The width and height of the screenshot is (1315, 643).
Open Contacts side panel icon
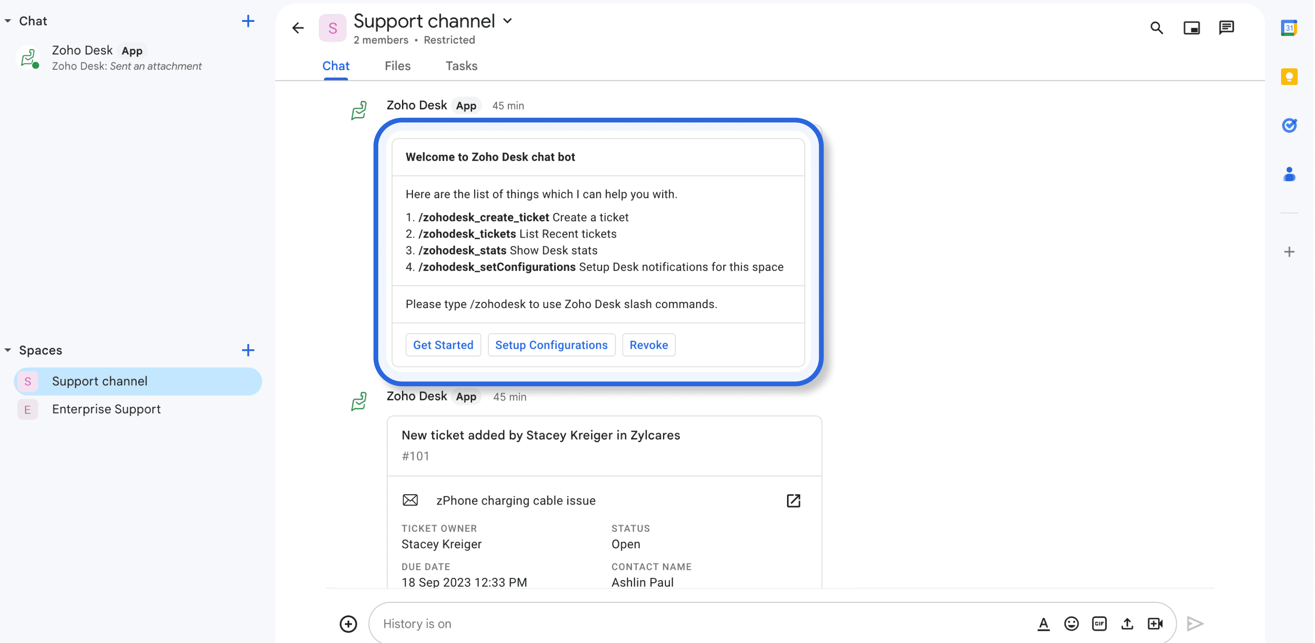1289,174
